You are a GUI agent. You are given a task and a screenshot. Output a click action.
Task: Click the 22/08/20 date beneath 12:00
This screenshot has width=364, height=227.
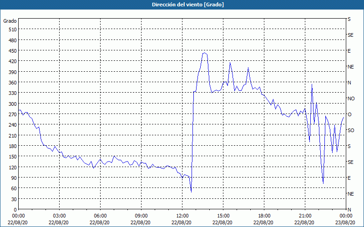(182, 222)
